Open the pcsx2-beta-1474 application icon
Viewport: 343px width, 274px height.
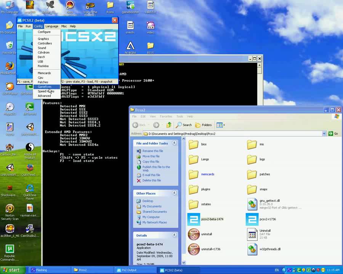pos(194,219)
